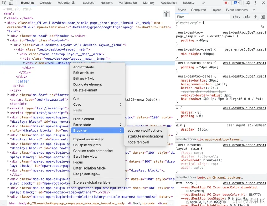Select attribute modifications breakpoint
This screenshot has width=267, height=206.
146,136
